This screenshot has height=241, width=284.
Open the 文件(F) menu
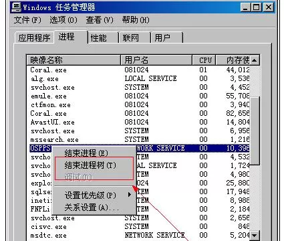coord(27,20)
